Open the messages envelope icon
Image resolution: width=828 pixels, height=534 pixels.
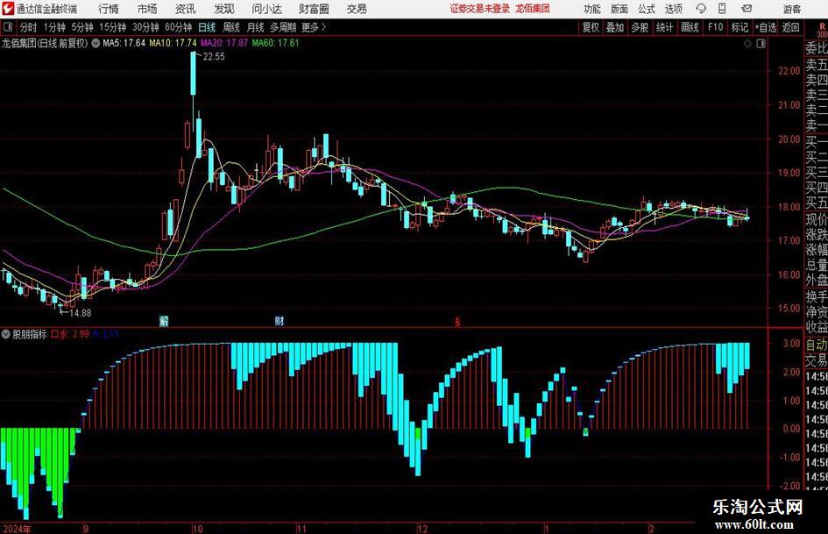pyautogui.click(x=747, y=9)
